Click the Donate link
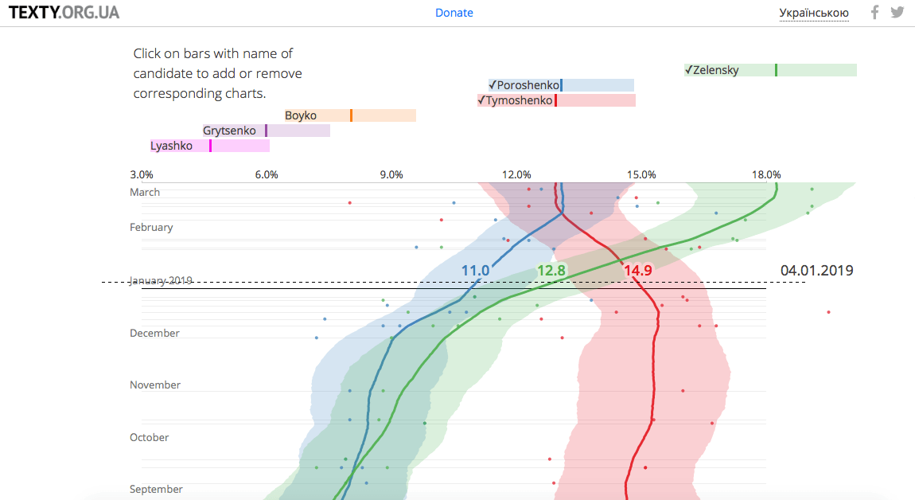Viewport: 915px width, 500px height. (x=454, y=13)
